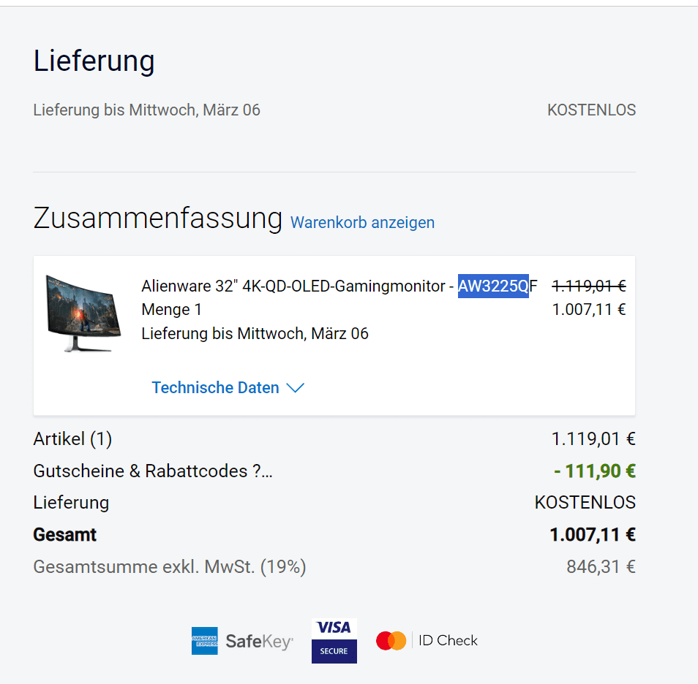
Task: Click the Artikel amount 1.119,01 €
Action: pos(593,439)
